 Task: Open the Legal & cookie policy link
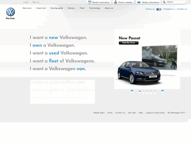click(x=155, y=113)
